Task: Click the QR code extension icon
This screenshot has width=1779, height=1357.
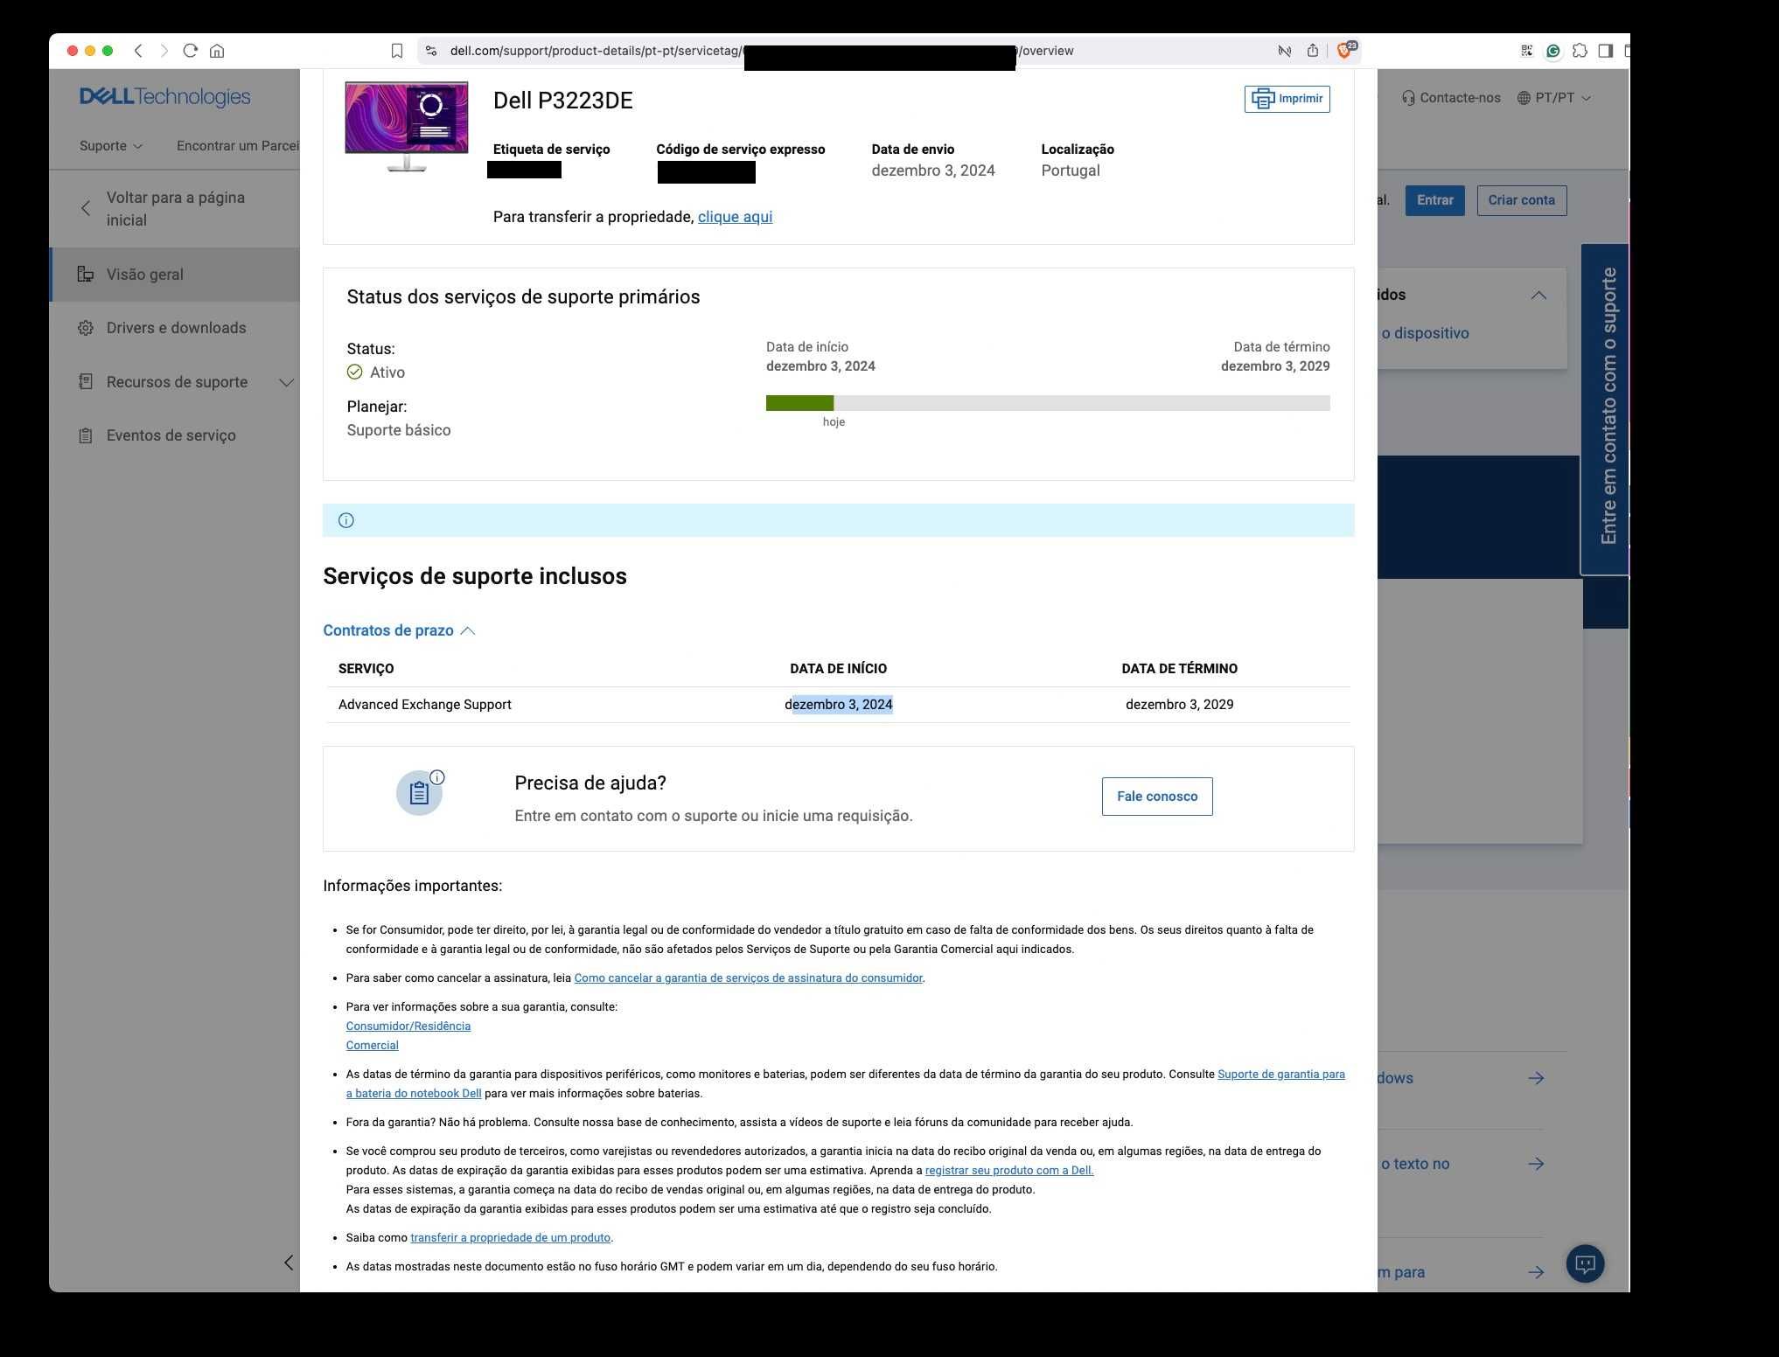Action: pyautogui.click(x=1526, y=51)
